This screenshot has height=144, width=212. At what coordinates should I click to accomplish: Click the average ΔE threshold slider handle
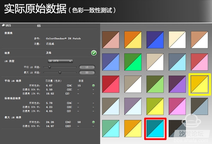(49, 67)
